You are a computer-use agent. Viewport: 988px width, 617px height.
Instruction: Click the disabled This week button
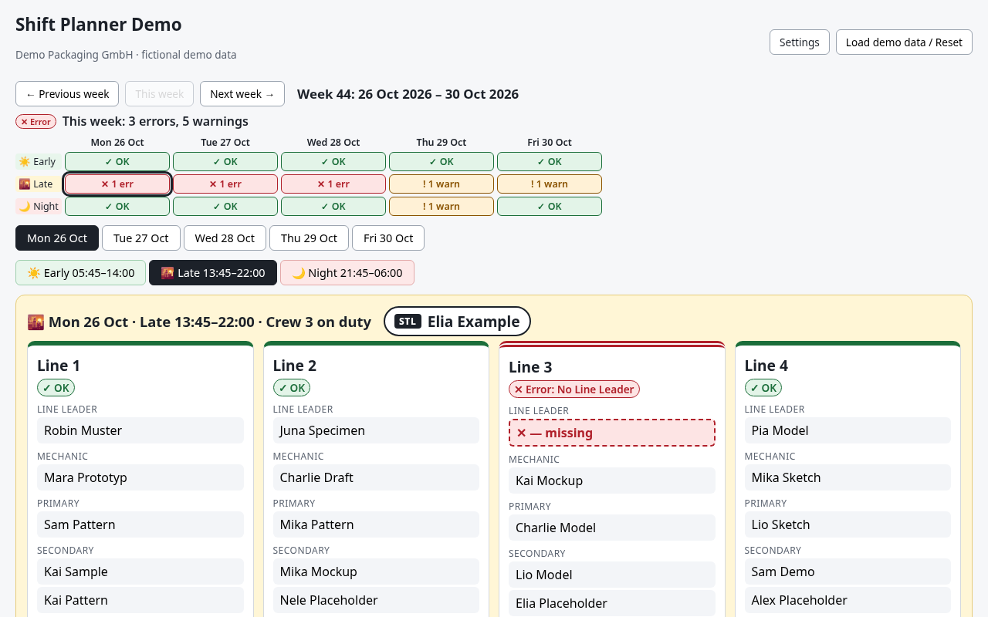click(160, 94)
